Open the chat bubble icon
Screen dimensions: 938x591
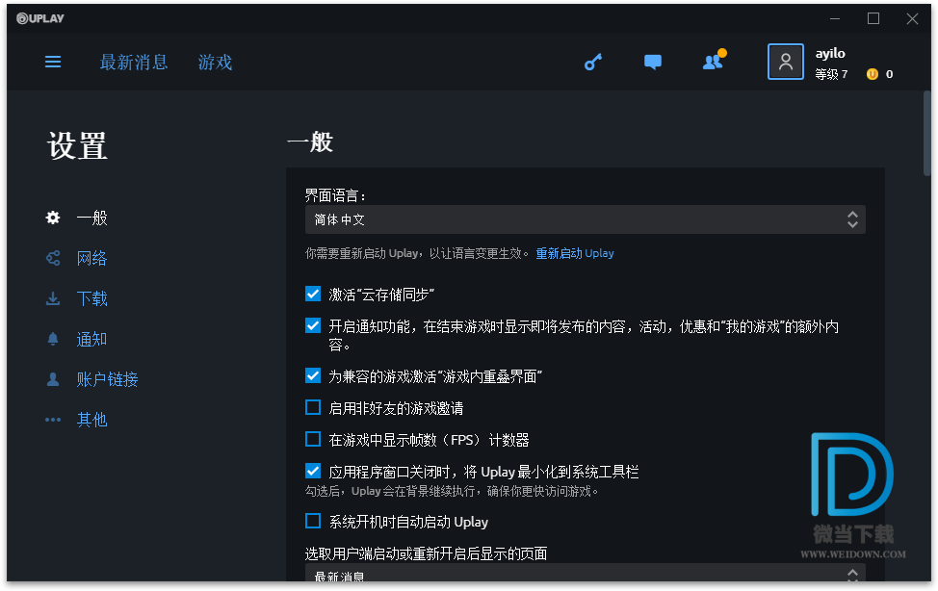pos(653,62)
